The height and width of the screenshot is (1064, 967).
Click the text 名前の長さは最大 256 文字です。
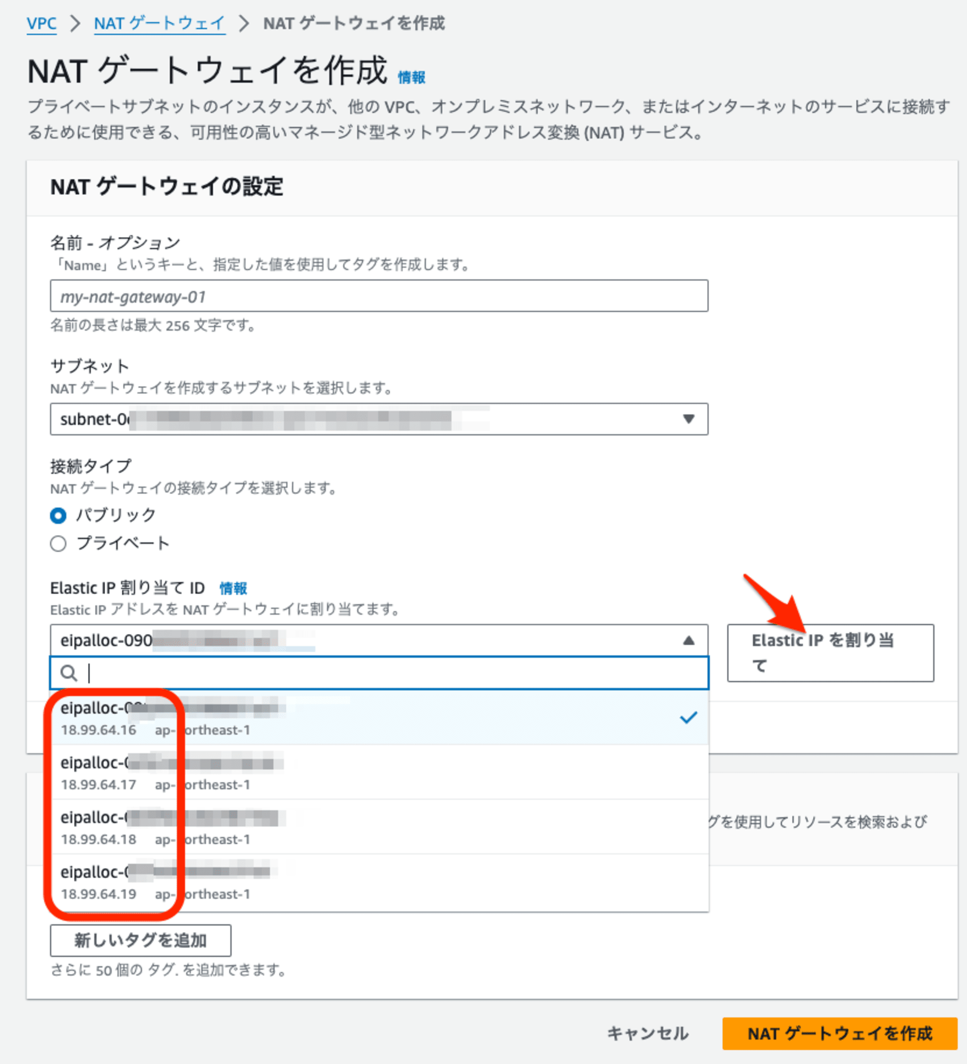pyautogui.click(x=153, y=325)
